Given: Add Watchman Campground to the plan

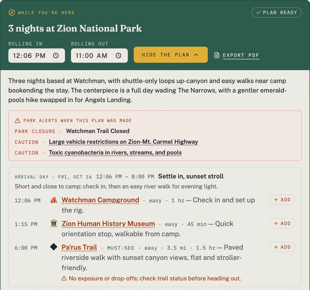Looking at the screenshot, I should coord(282,200).
